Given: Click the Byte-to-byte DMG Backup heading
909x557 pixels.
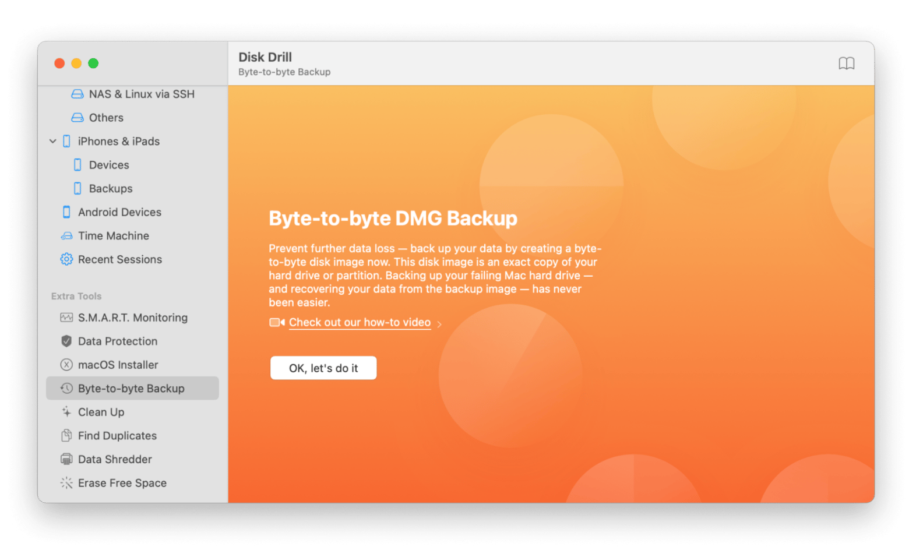Looking at the screenshot, I should point(393,218).
